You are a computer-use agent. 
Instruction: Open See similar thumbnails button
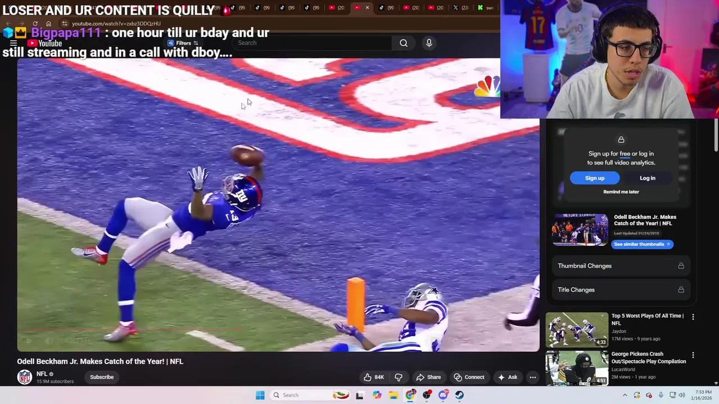[x=642, y=244]
